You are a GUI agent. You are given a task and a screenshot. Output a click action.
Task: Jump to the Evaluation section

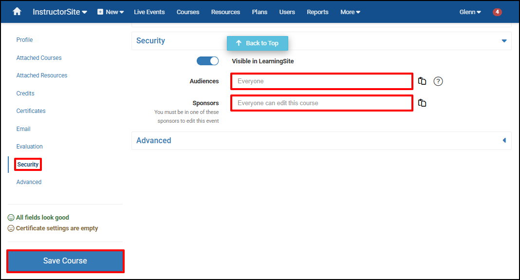click(x=30, y=146)
